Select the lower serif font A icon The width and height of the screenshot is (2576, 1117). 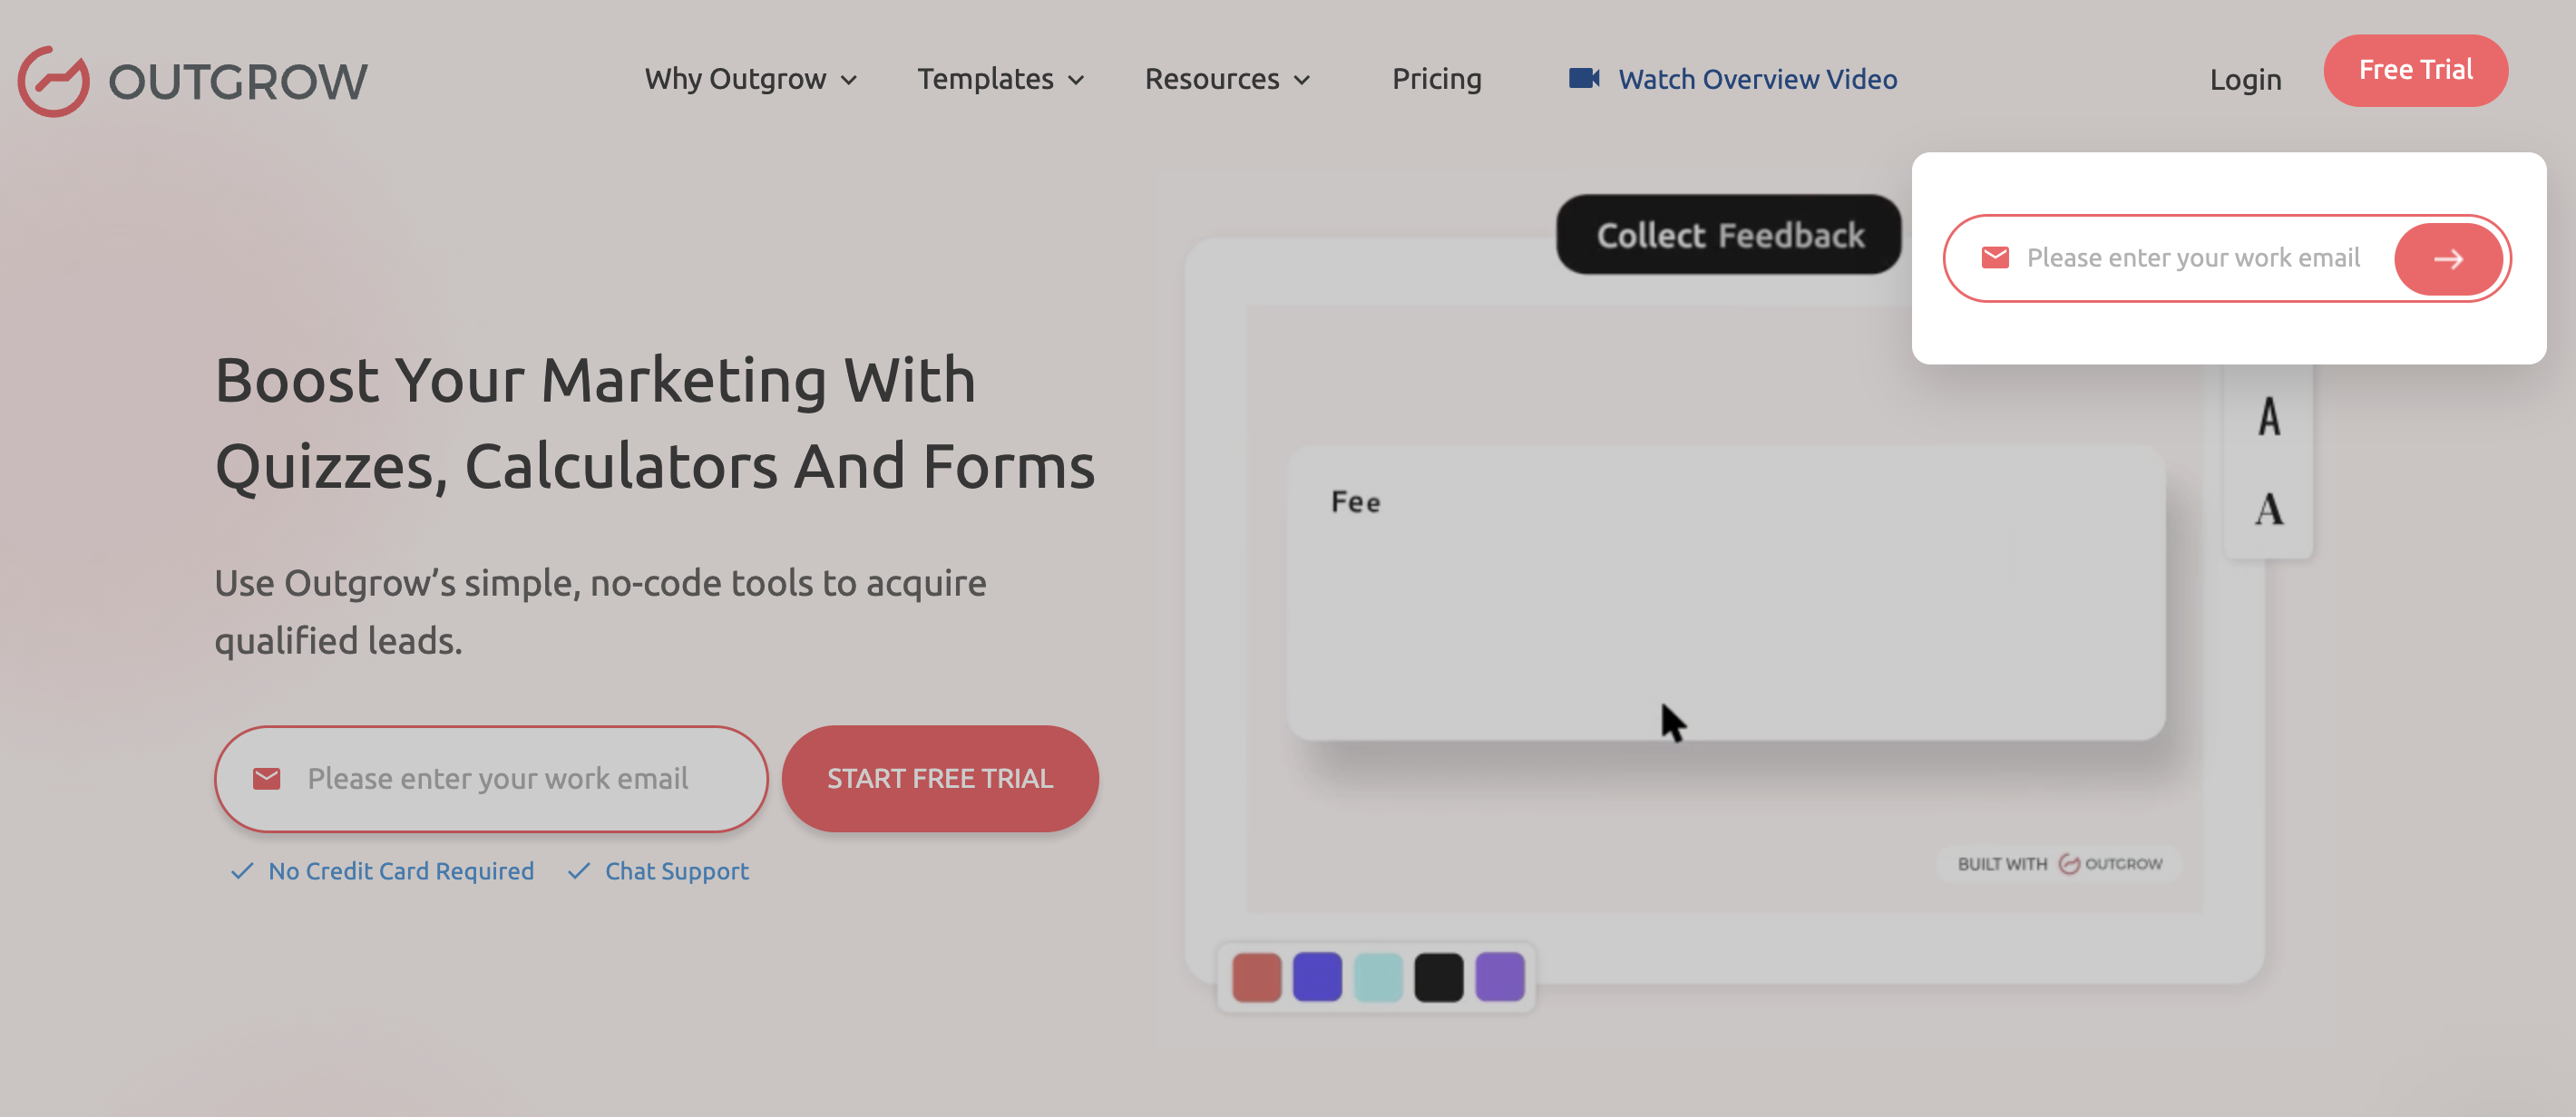pos(2269,509)
